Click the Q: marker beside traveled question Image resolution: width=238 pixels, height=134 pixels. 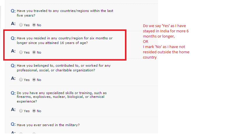pyautogui.click(x=13, y=11)
